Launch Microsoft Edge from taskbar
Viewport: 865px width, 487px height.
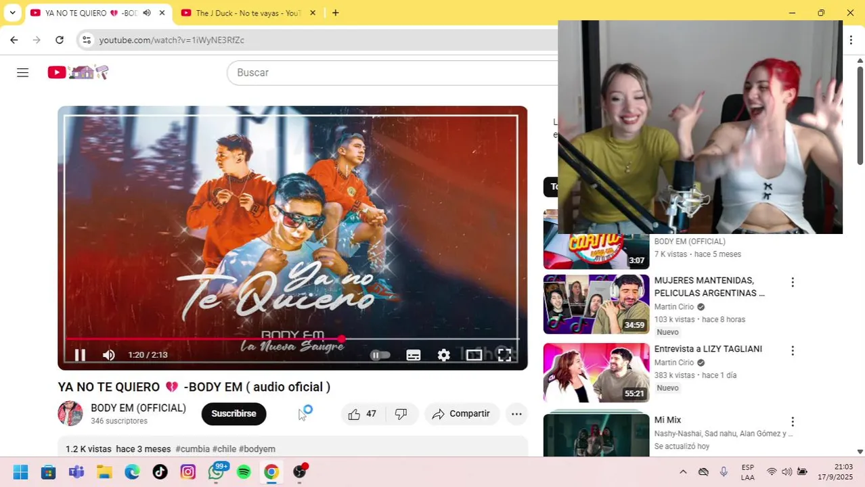[132, 472]
